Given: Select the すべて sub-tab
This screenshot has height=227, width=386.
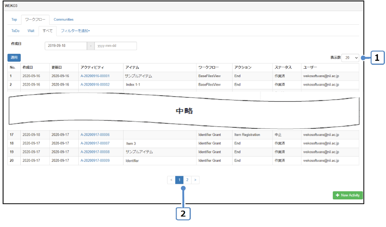Looking at the screenshot, I should point(48,31).
